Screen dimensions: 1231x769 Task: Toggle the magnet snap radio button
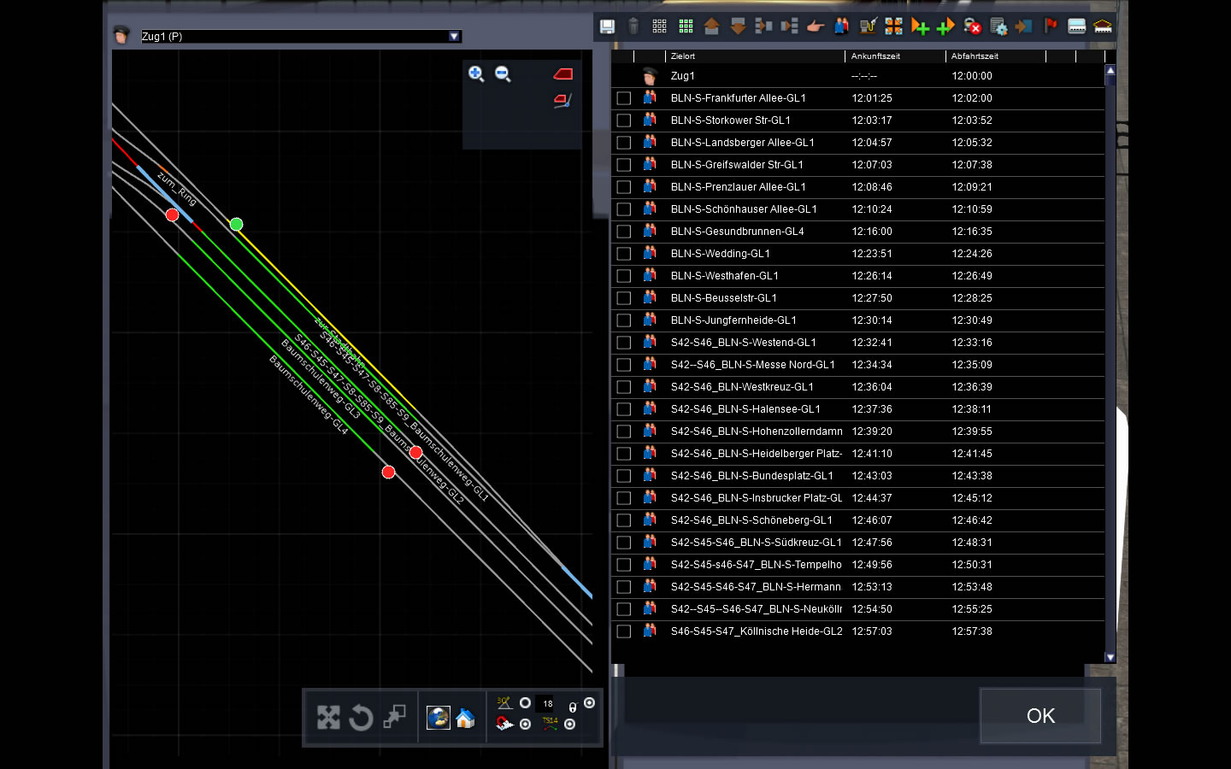525,724
